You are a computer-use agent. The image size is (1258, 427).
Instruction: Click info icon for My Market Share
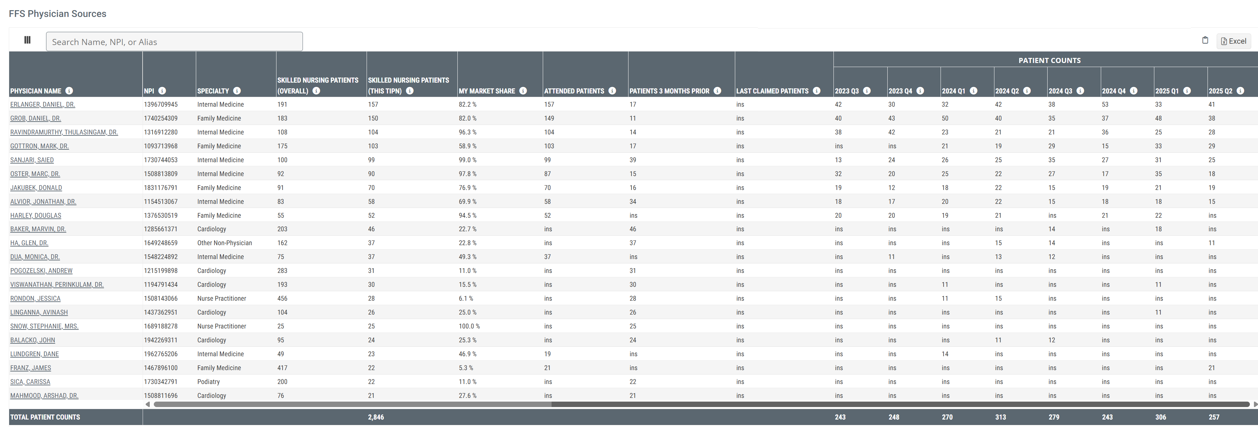click(523, 91)
